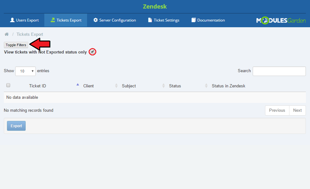The image size is (310, 189).
Task: Click sort arrows for Subject column
Action: click(163, 85)
